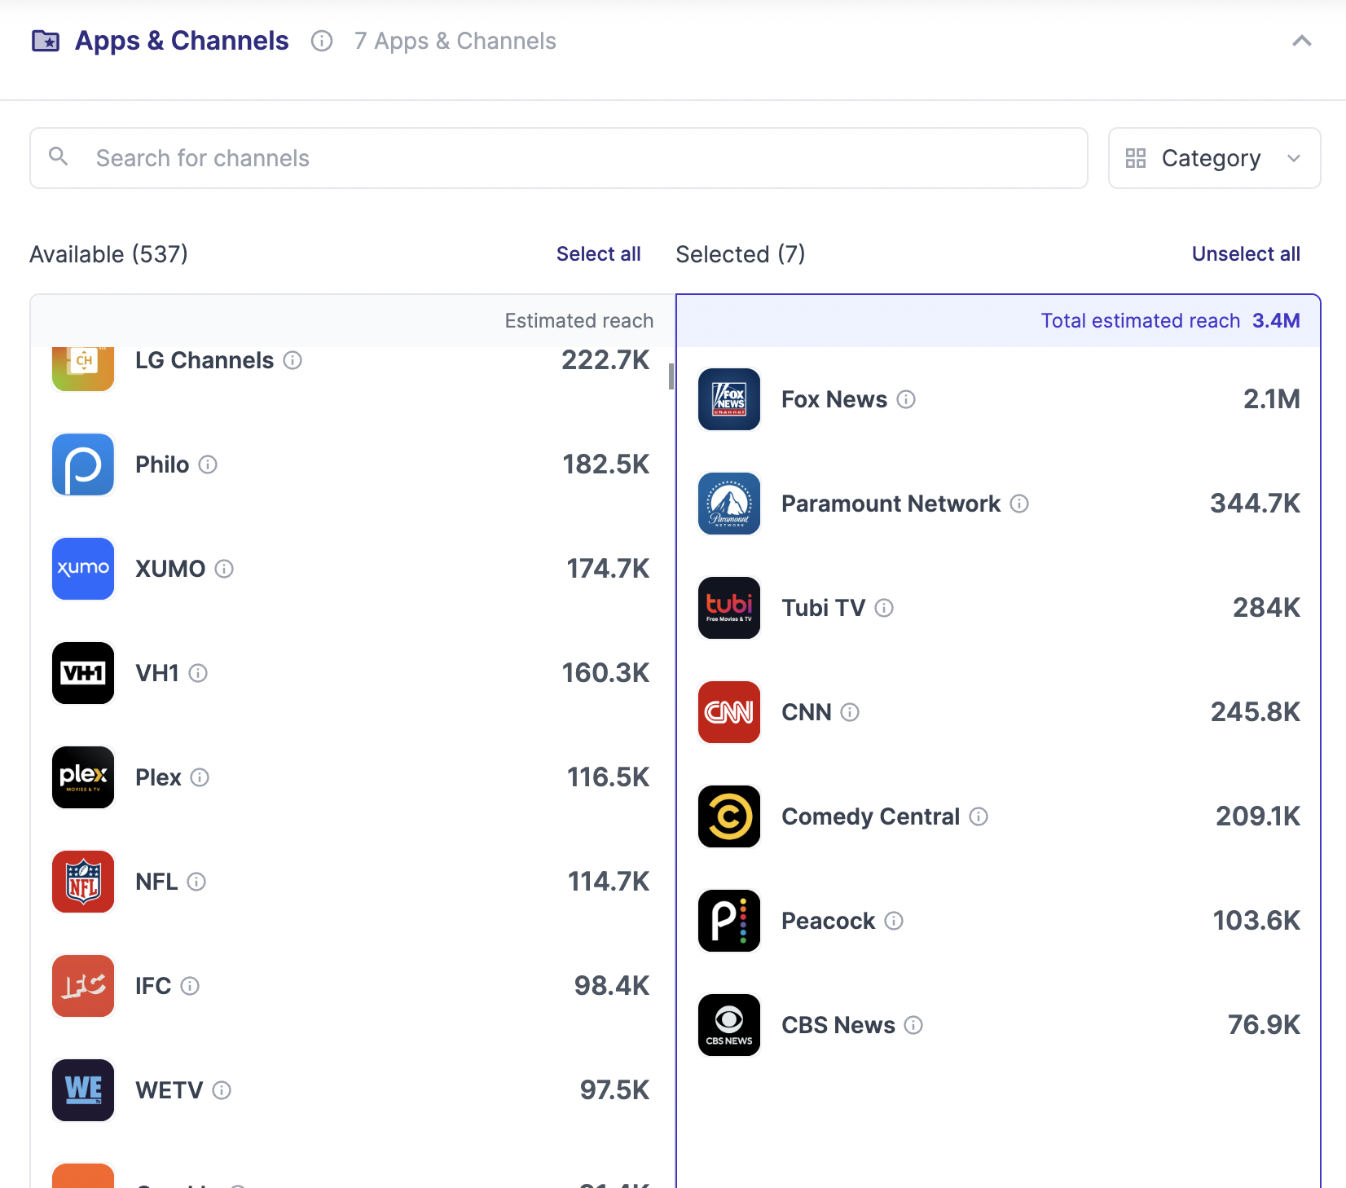Click the Philo channel name
Image resolution: width=1346 pixels, height=1188 pixels.
click(162, 464)
